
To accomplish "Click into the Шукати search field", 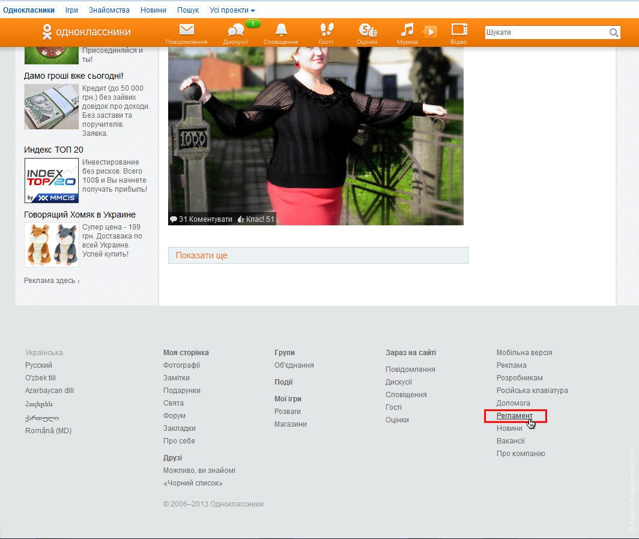I will click(545, 33).
